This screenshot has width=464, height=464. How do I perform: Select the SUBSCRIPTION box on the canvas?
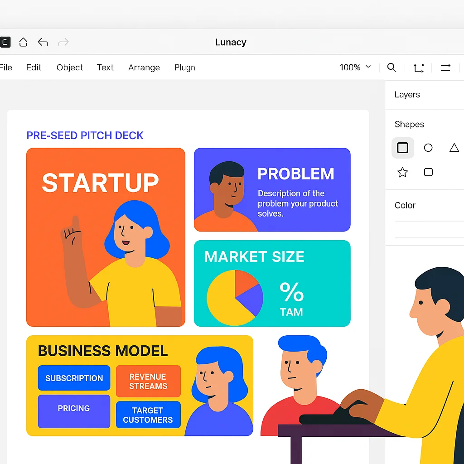point(74,378)
